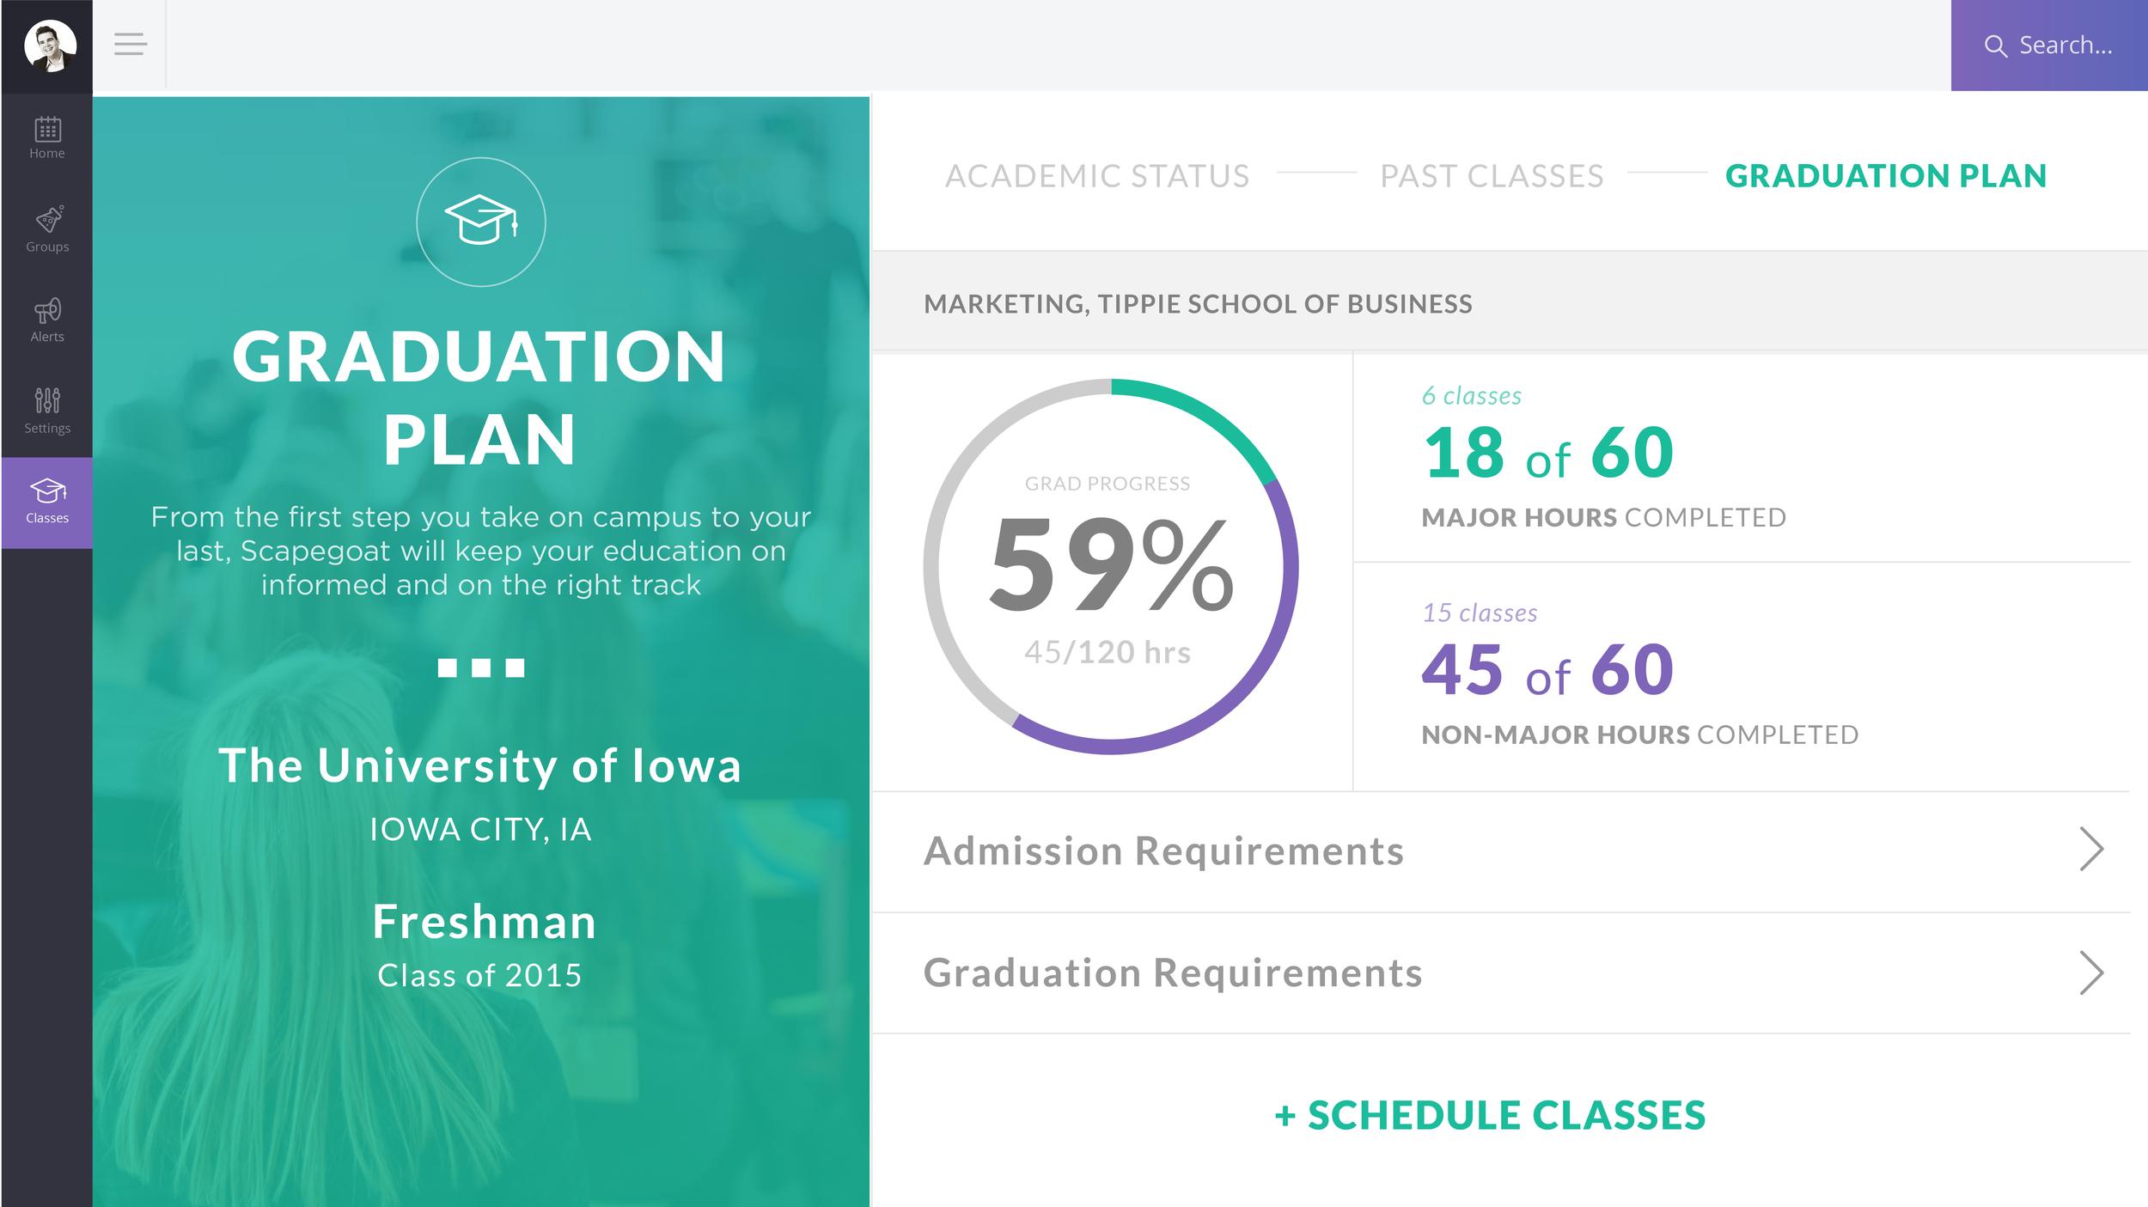This screenshot has height=1207, width=2148.
Task: Select the Graduation Plan tab
Action: pos(1886,176)
